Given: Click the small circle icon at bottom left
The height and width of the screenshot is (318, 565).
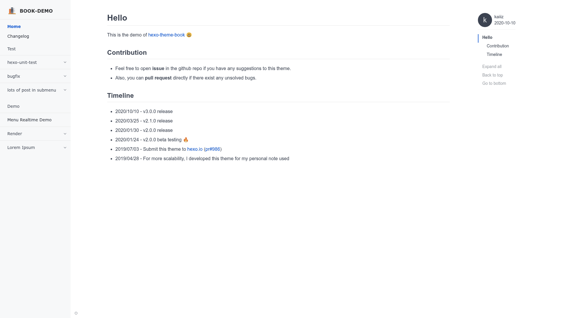Looking at the screenshot, I should (76, 313).
